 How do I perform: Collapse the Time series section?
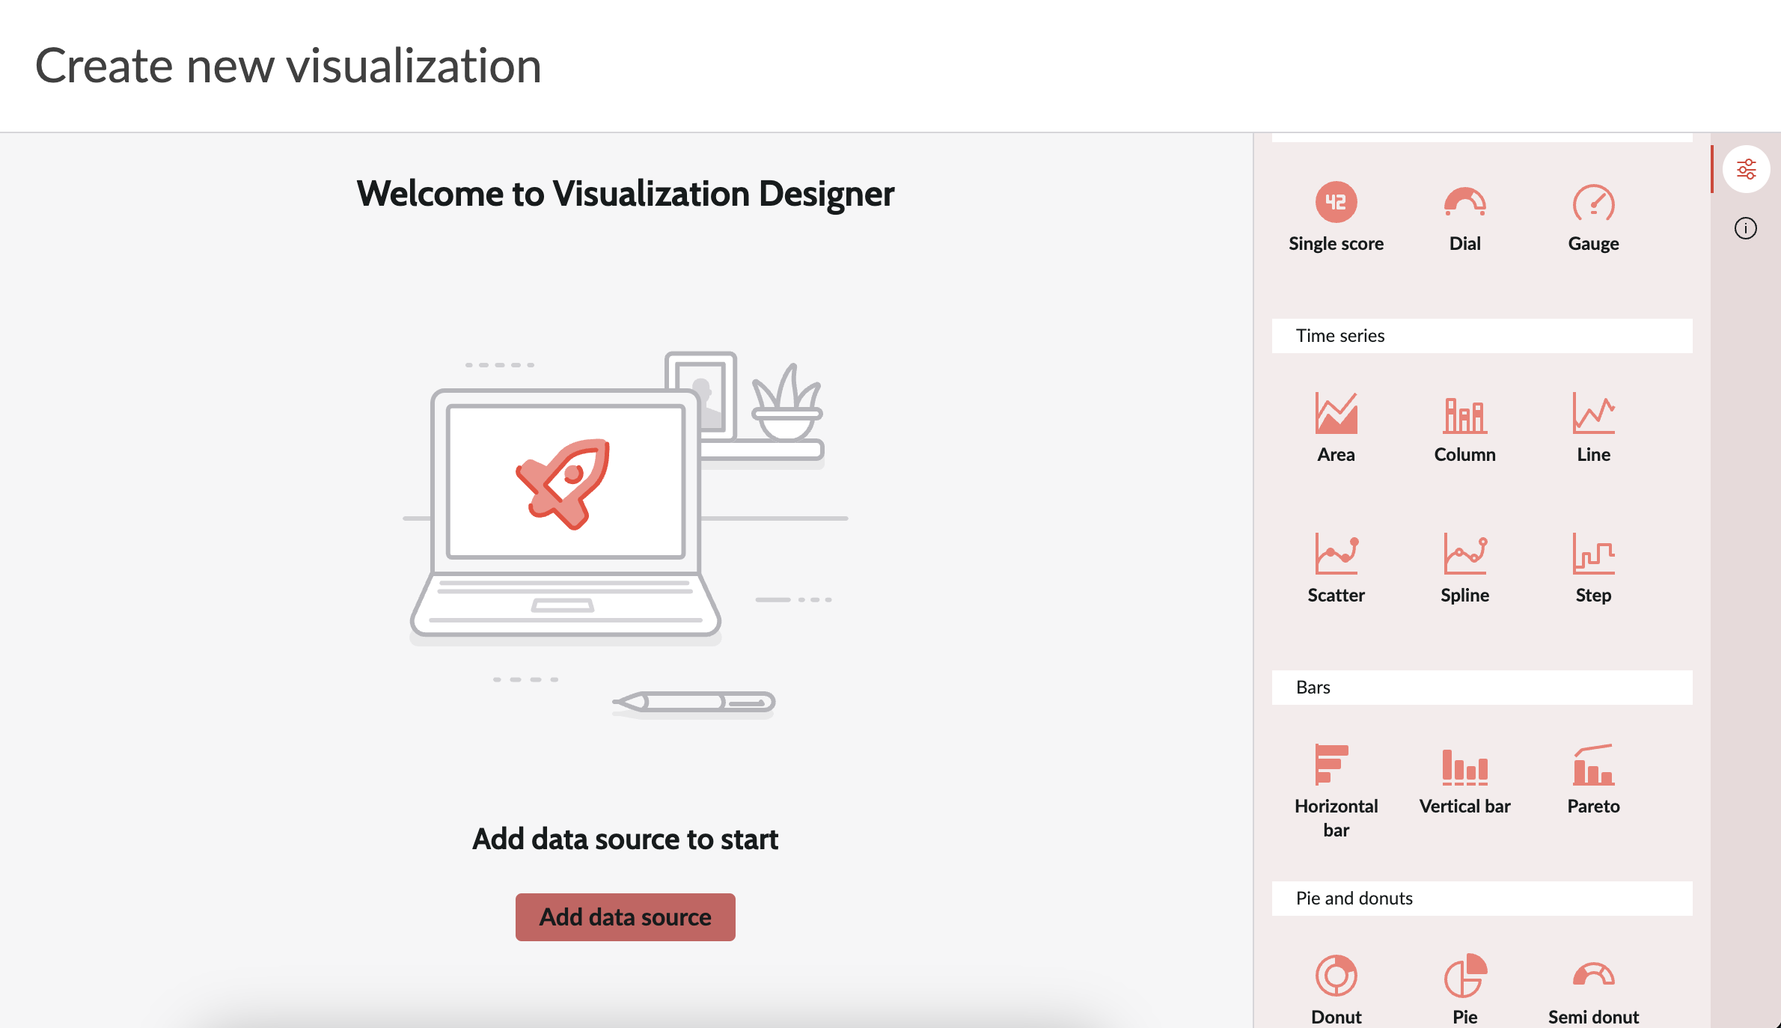pos(1482,336)
